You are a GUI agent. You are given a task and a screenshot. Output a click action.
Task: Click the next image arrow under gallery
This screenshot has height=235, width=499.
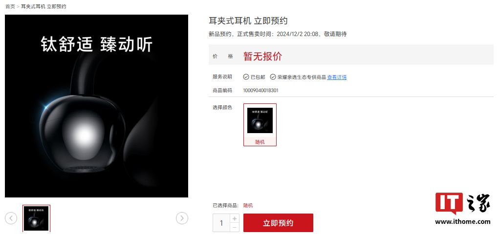[182, 218]
